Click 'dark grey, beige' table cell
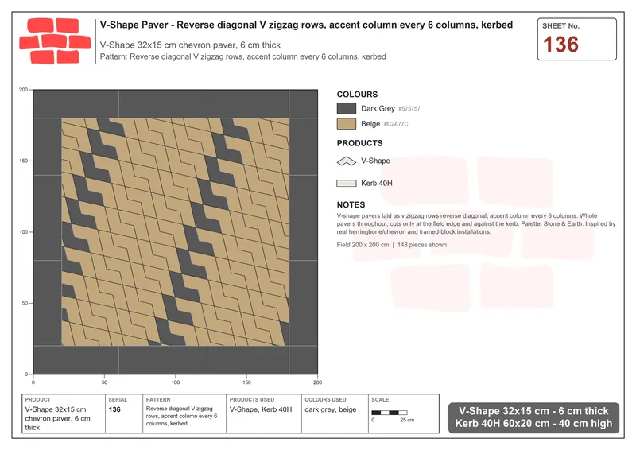Viewport: 636px width, 450px height. (331, 409)
